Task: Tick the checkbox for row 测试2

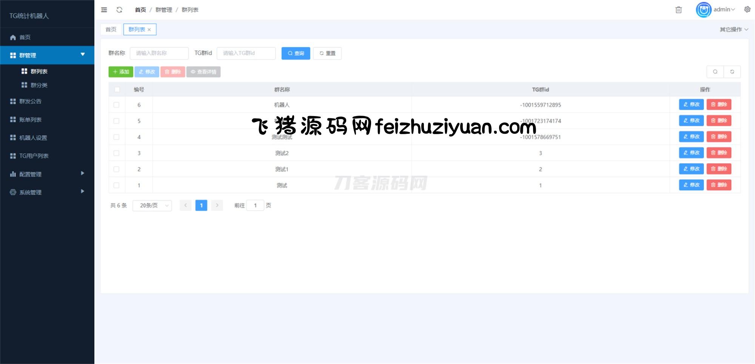Action: pos(117,153)
